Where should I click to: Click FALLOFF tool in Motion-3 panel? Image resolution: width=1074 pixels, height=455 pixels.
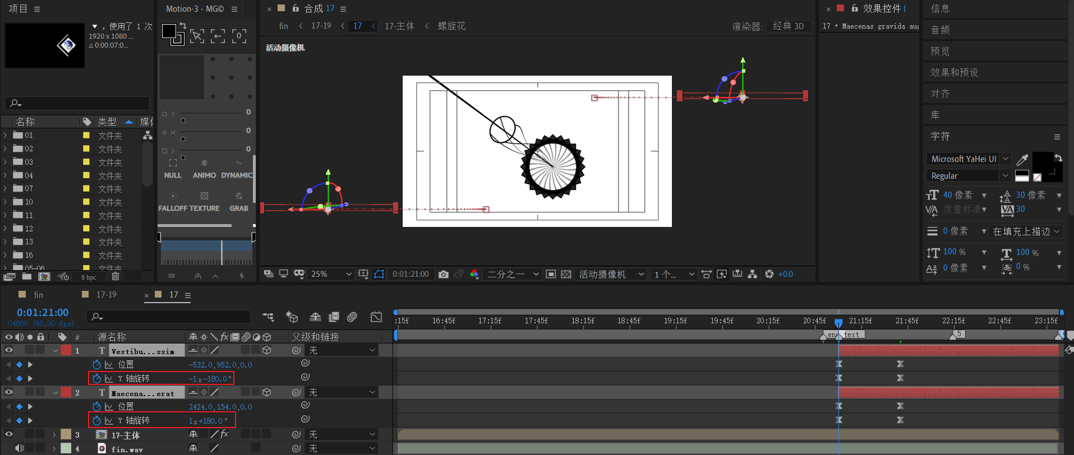(x=173, y=202)
